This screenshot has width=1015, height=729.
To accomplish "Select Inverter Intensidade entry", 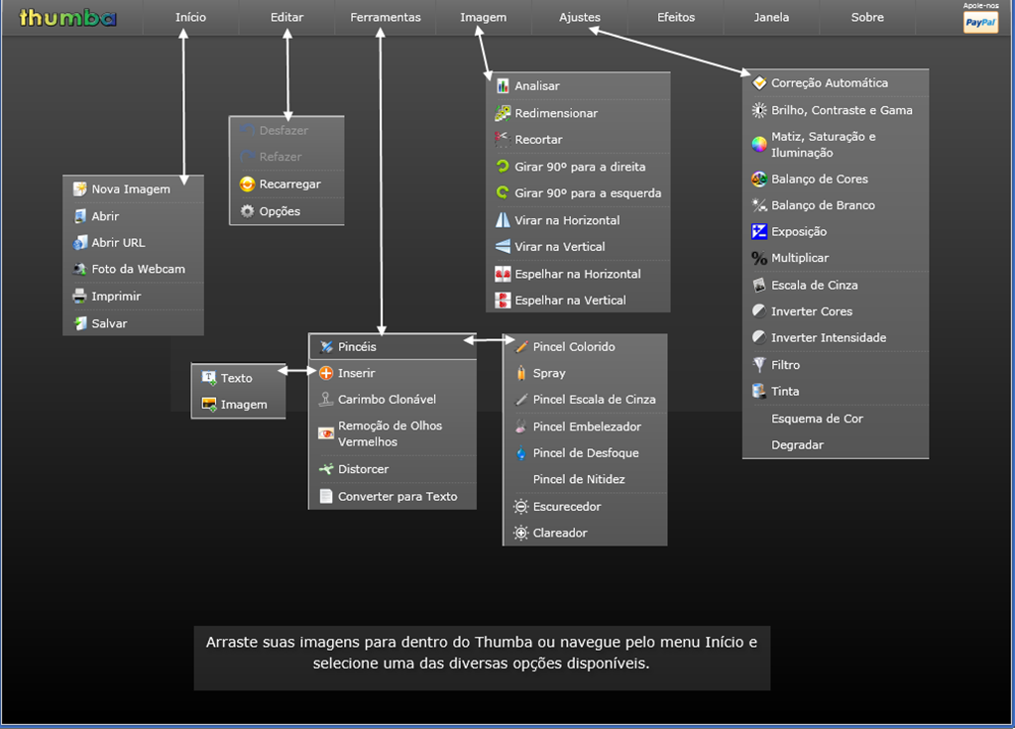I will 836,337.
